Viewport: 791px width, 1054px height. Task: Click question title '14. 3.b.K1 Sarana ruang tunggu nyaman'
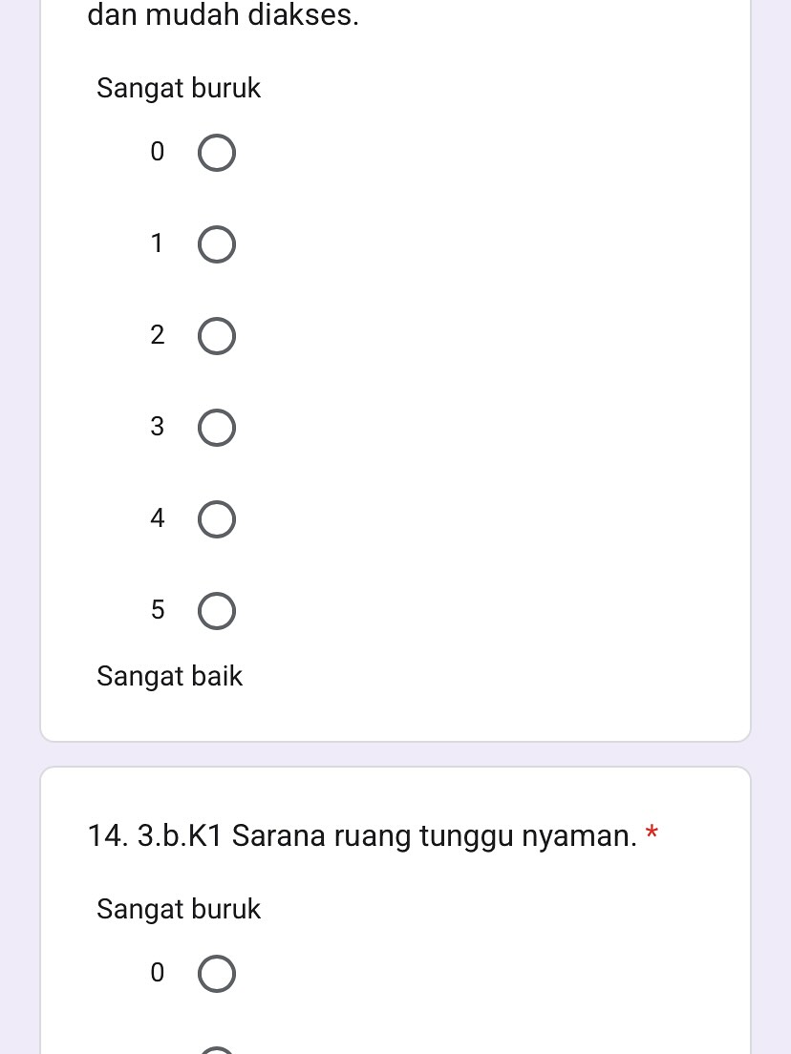(x=361, y=836)
